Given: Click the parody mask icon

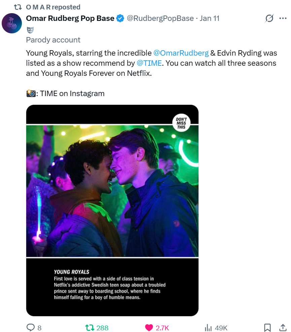Looking at the screenshot, I should pos(30,30).
